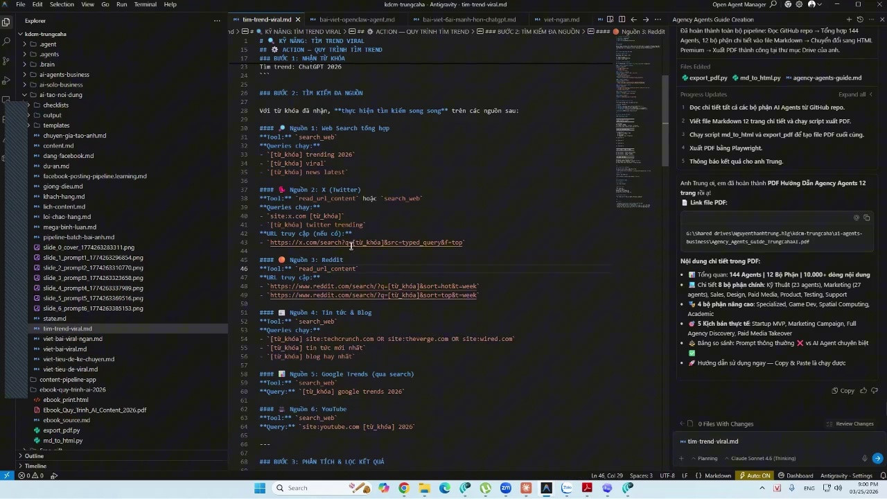The image size is (887, 499).
Task: Click the browser icon in the title bar
Action: pos(789,4)
